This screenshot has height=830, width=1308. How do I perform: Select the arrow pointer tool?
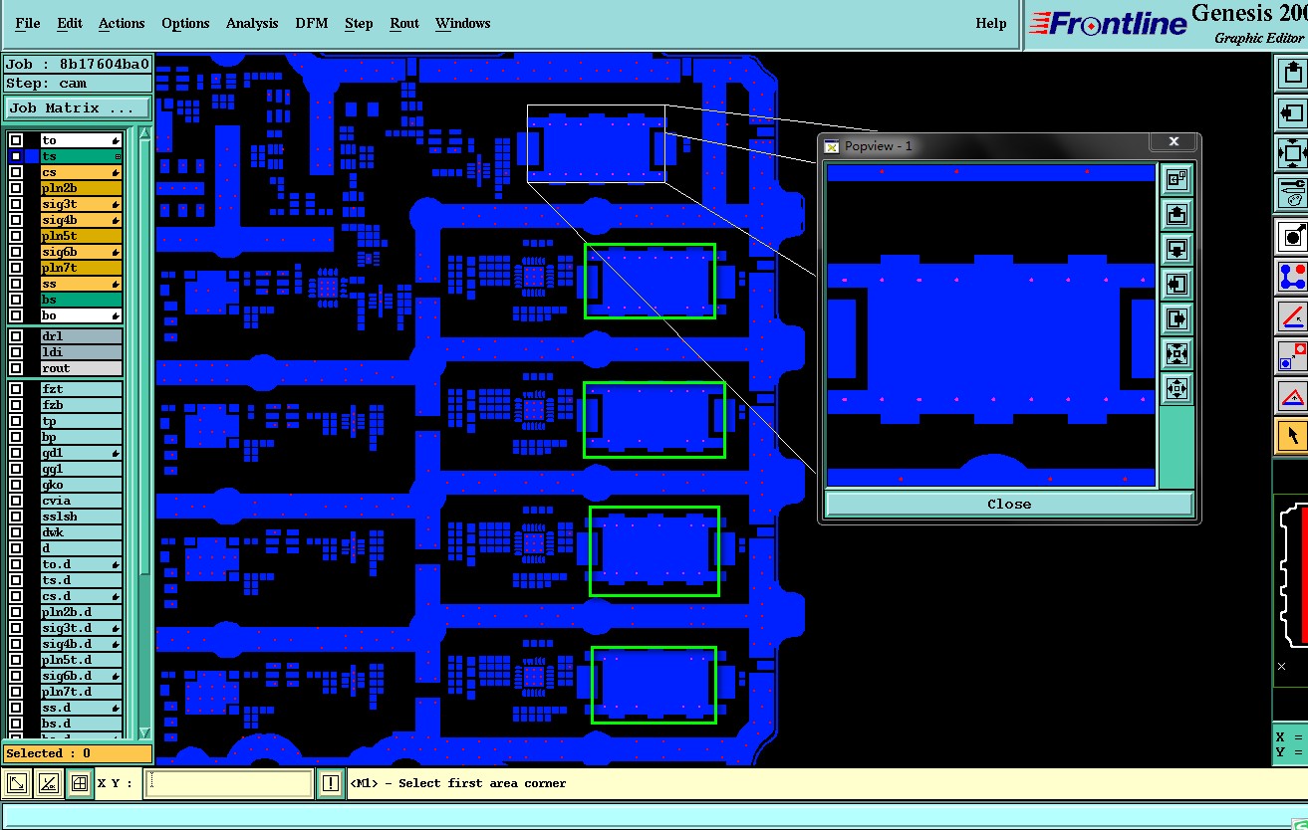point(1293,436)
